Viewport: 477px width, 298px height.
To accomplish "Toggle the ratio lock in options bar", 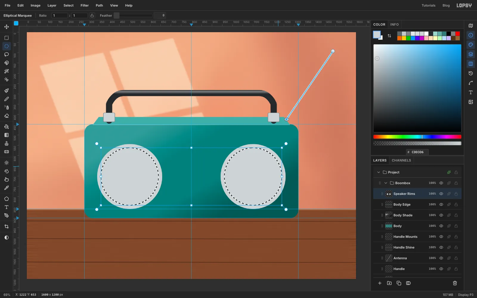I will [x=92, y=15].
